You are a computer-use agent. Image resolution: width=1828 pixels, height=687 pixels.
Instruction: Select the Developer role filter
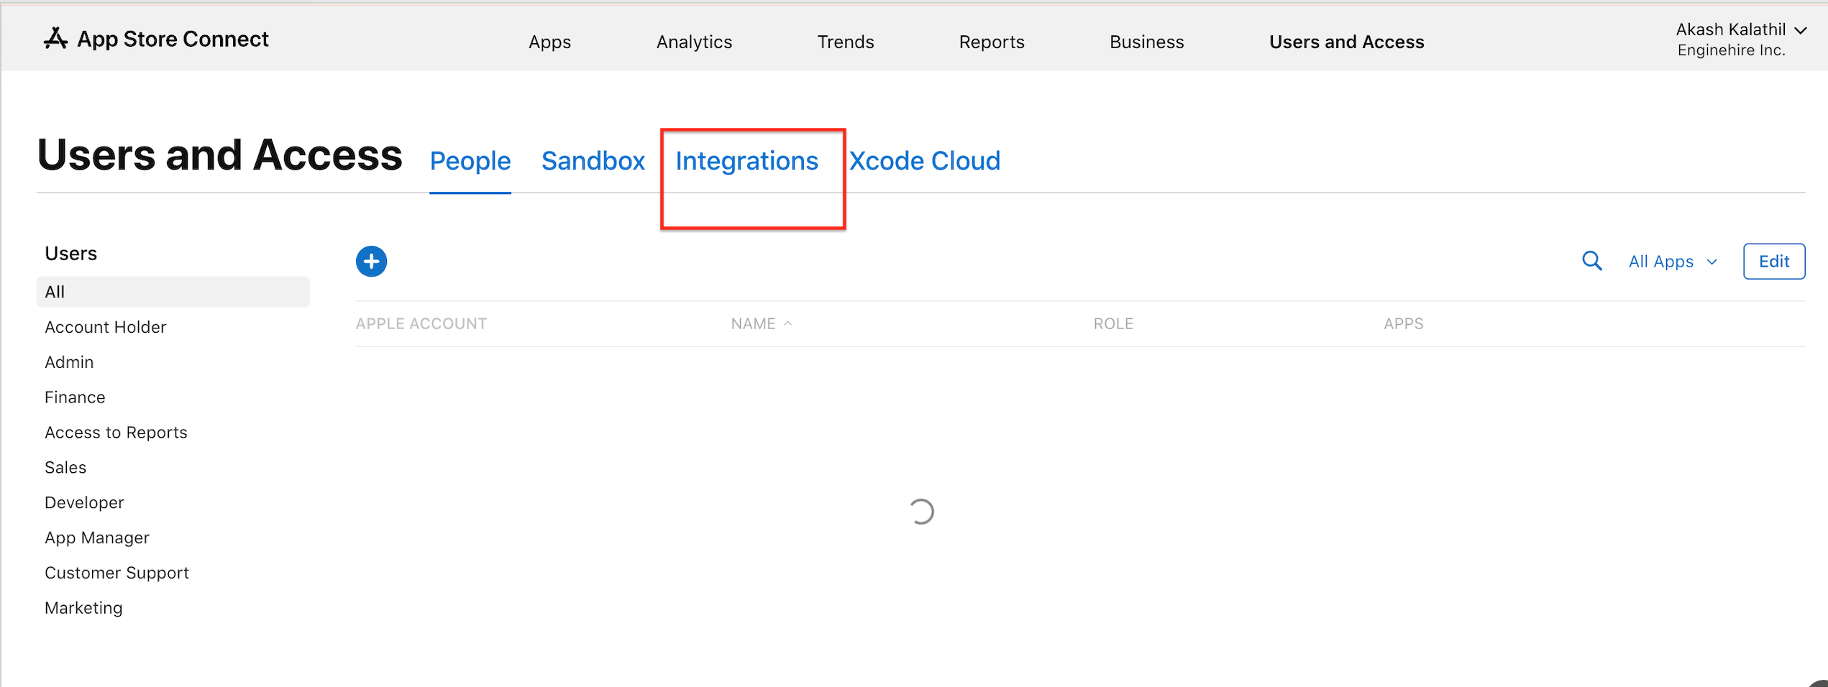(x=84, y=502)
